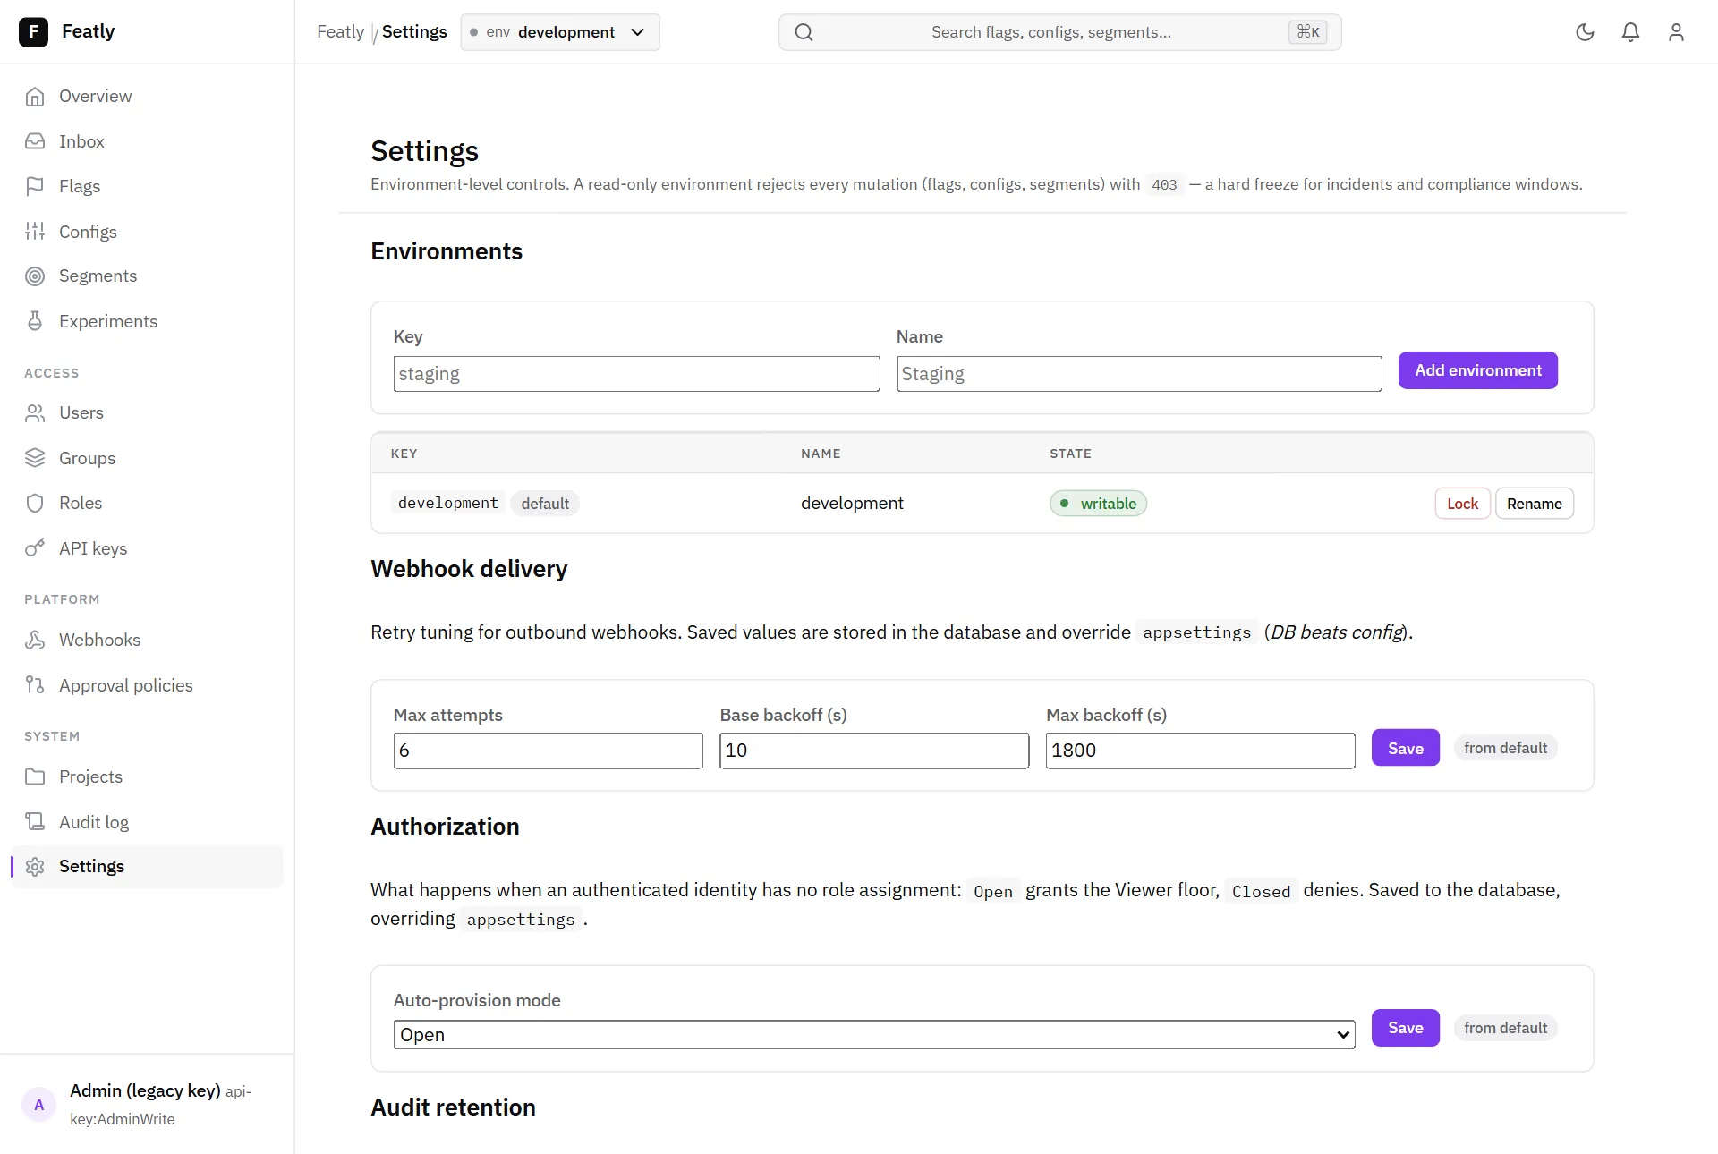This screenshot has width=1718, height=1154.
Task: Click the Webhooks icon in sidebar
Action: (x=35, y=640)
